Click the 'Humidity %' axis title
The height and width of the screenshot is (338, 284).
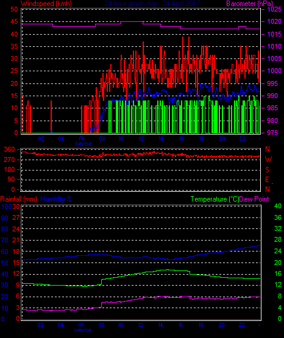[x=56, y=199]
